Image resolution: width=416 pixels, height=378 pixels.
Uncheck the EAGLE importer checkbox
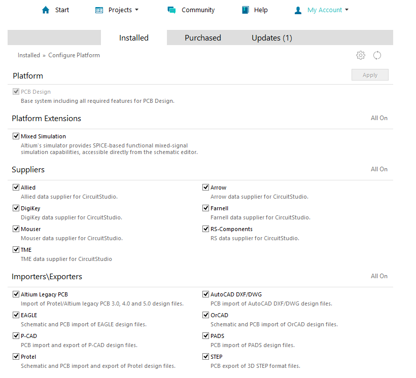point(16,315)
